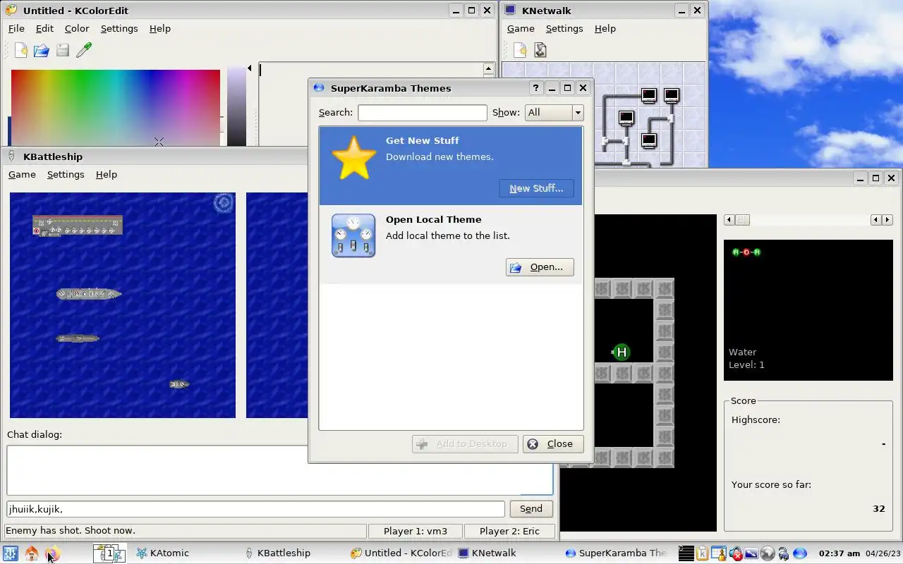Click the aircraft carrier ship in KBattleship
Image resolution: width=903 pixels, height=564 pixels.
[78, 226]
